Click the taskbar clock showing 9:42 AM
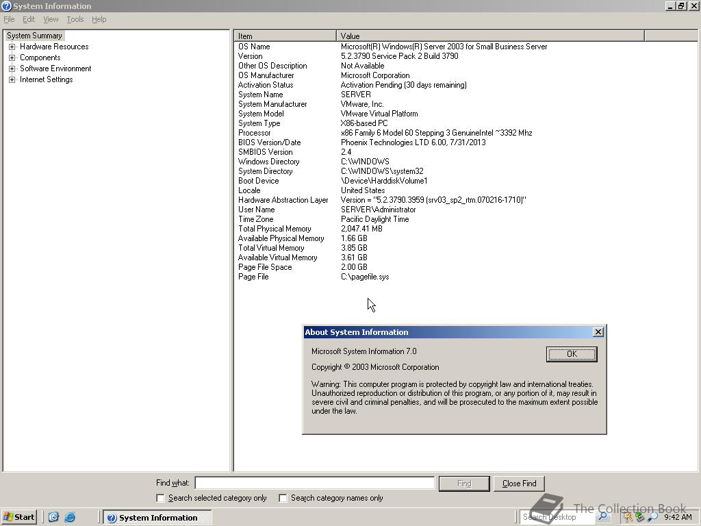 coord(678,517)
